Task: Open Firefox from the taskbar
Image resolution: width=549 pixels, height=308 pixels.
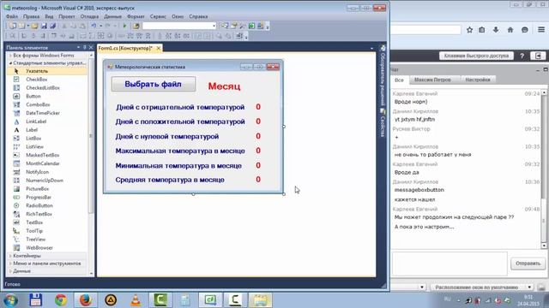Action: 86,300
